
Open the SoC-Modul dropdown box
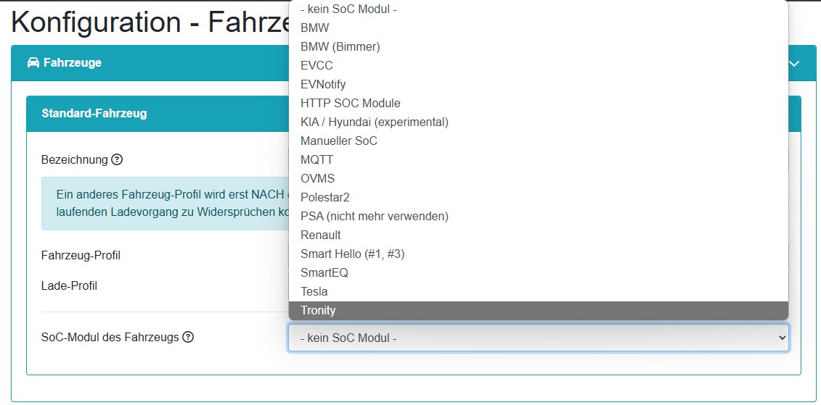[x=539, y=338]
